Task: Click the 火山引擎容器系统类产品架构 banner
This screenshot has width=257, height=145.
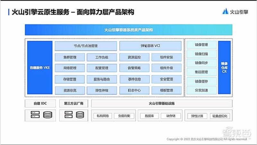Action: click(128, 30)
